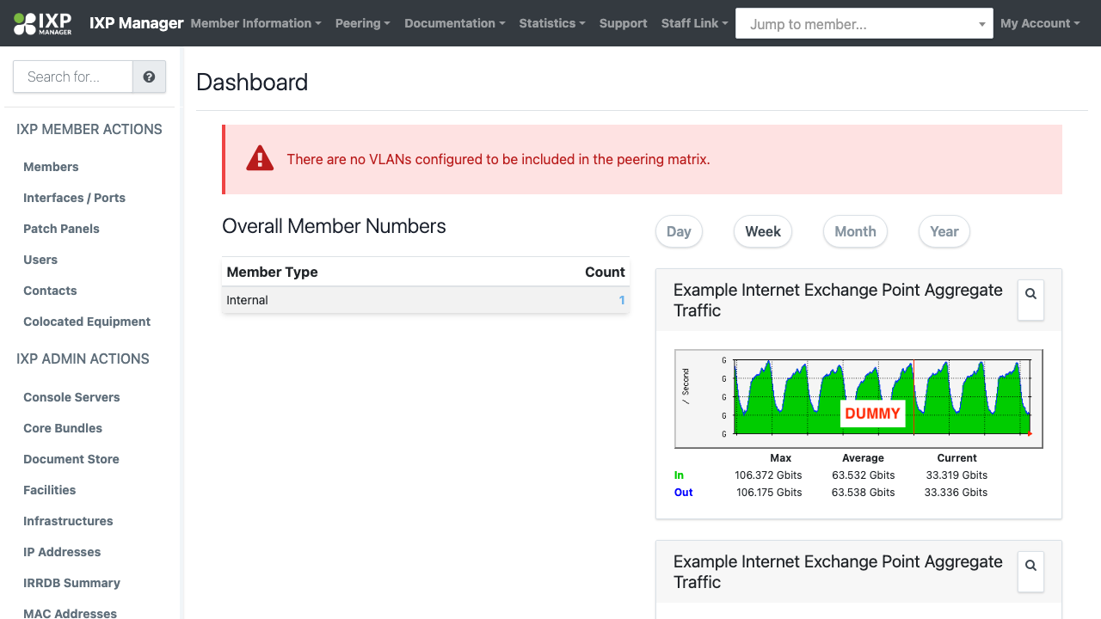This screenshot has width=1101, height=619.
Task: Go to Core Bundles
Action: click(63, 428)
